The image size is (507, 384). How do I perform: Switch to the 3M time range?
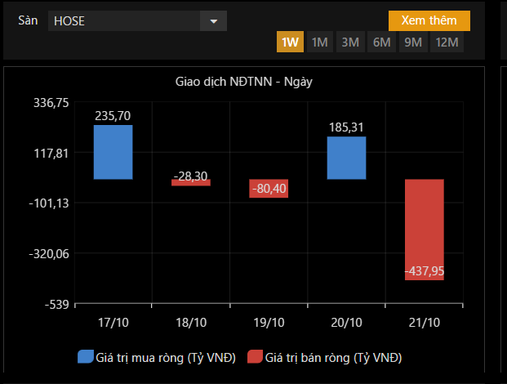[x=350, y=42]
